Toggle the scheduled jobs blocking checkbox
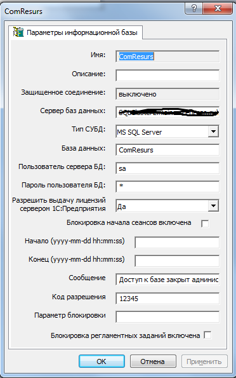Image resolution: width=236 pixels, height=378 pixels. click(207, 335)
